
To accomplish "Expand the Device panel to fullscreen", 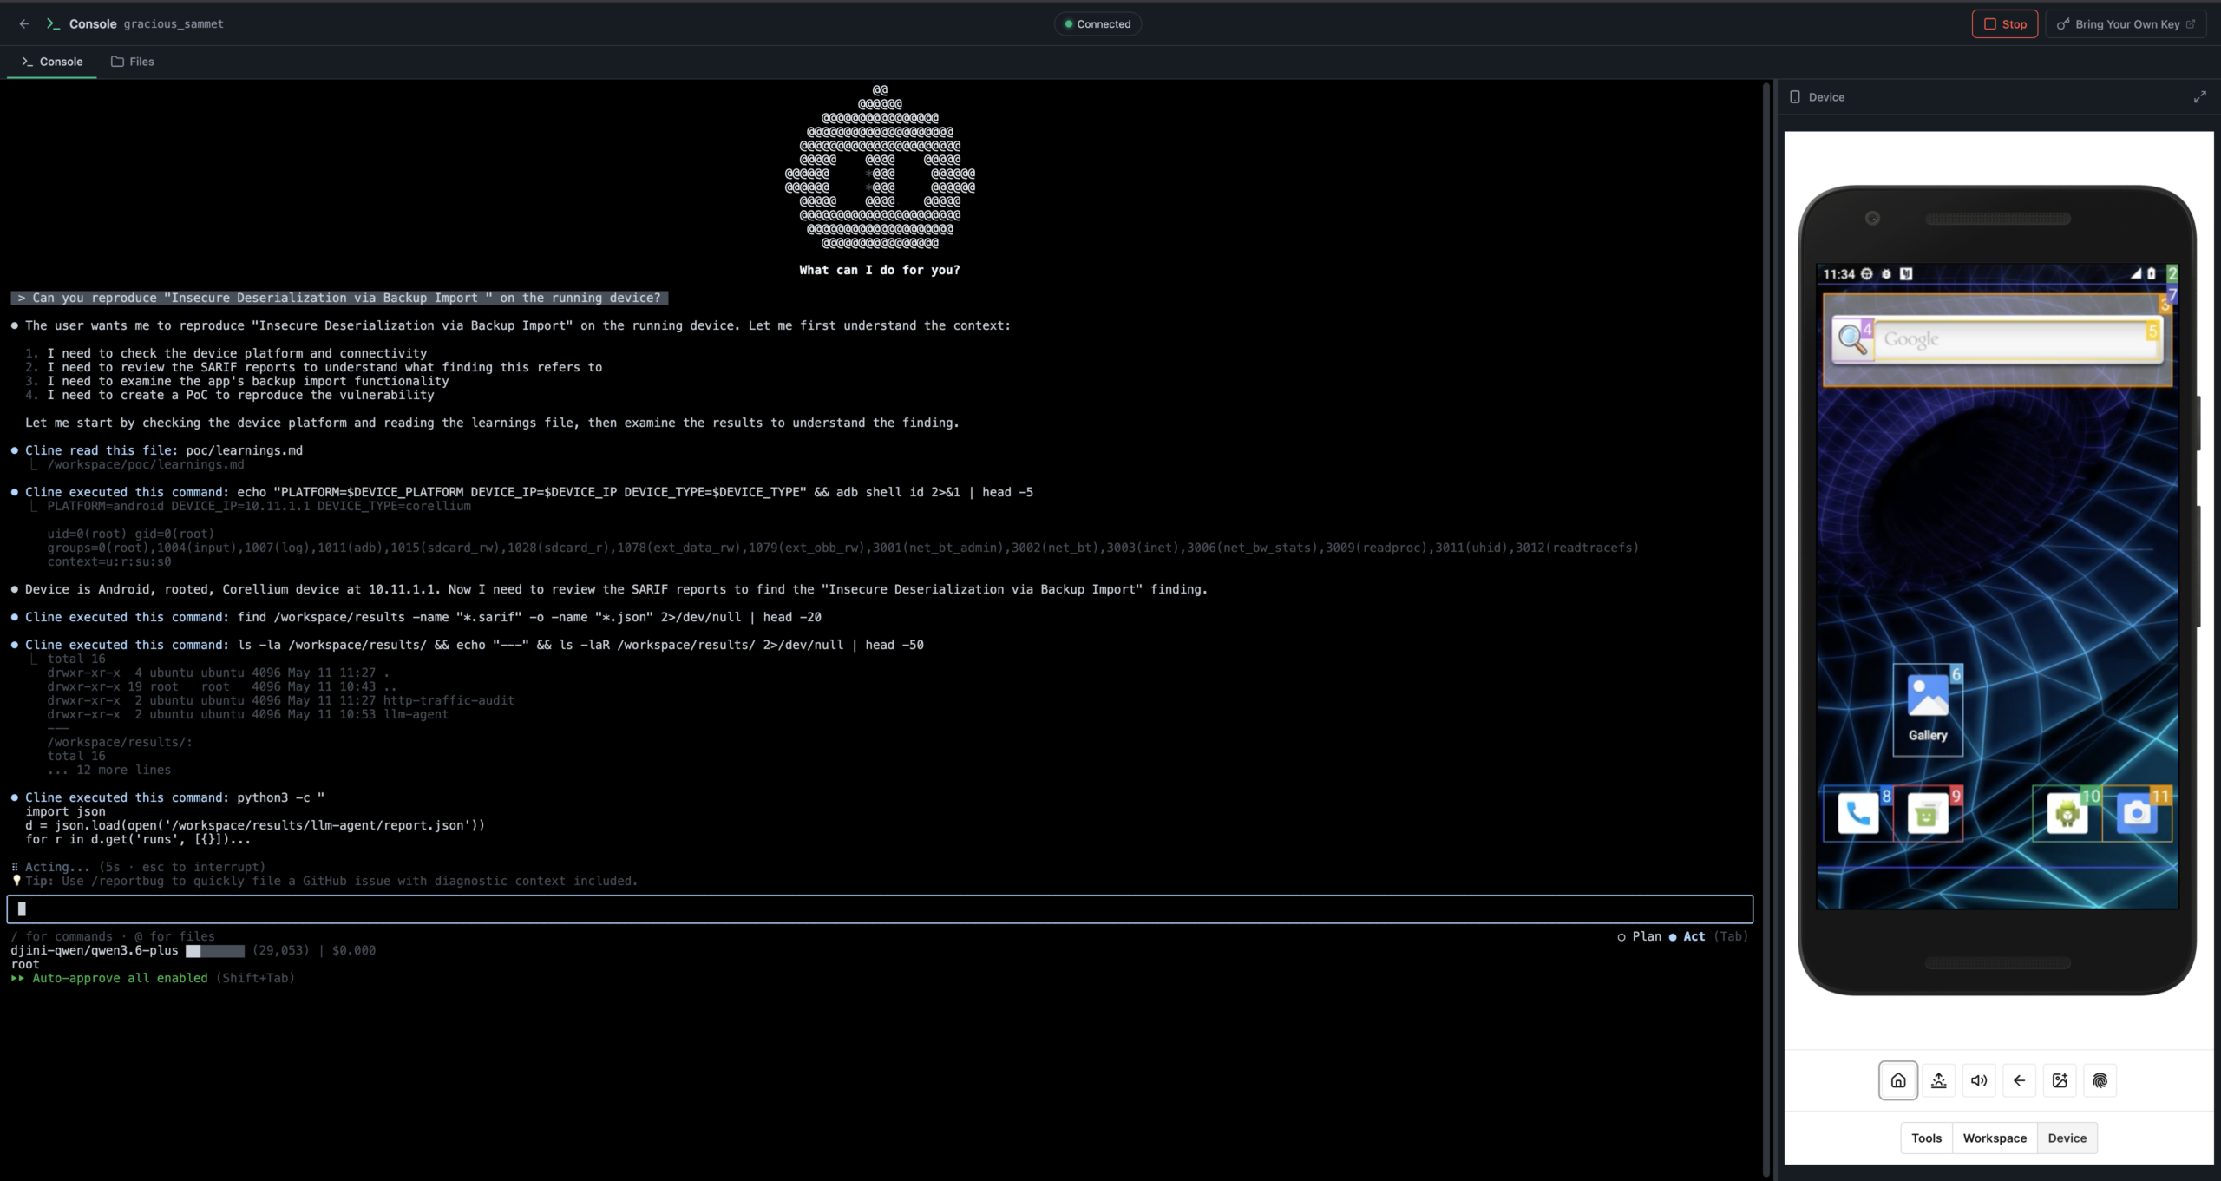I will pyautogui.click(x=2199, y=97).
